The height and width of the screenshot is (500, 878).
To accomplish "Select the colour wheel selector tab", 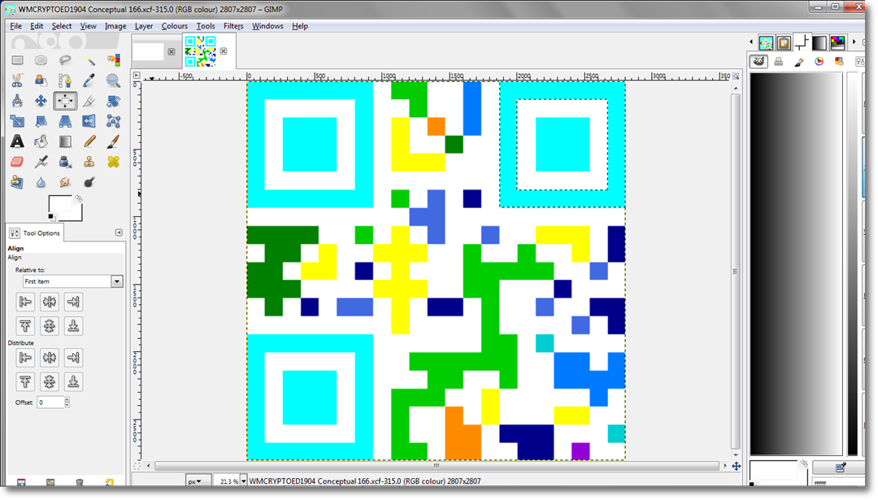I will point(819,62).
